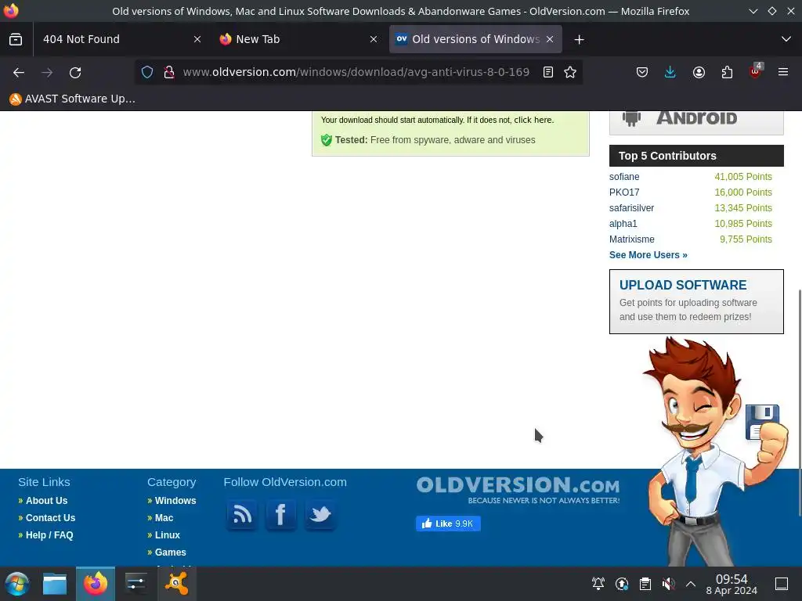The width and height of the screenshot is (802, 601).
Task: Open contributor Matrixisme profile
Action: tap(632, 239)
